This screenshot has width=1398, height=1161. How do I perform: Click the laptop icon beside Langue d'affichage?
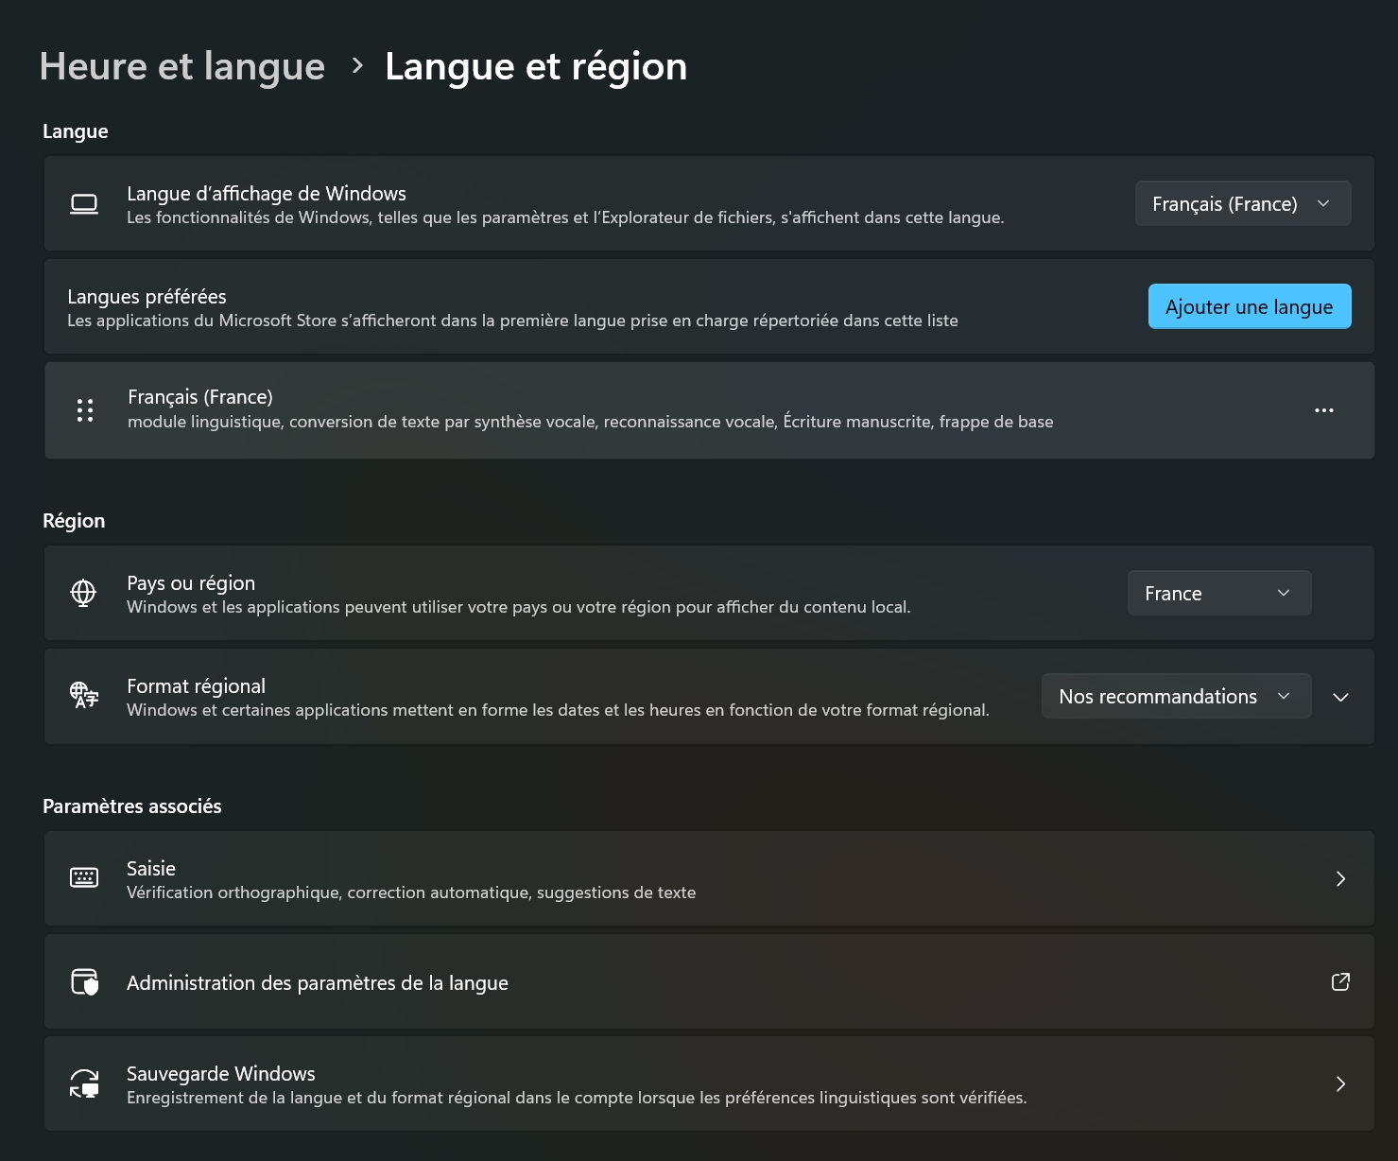pos(84,204)
